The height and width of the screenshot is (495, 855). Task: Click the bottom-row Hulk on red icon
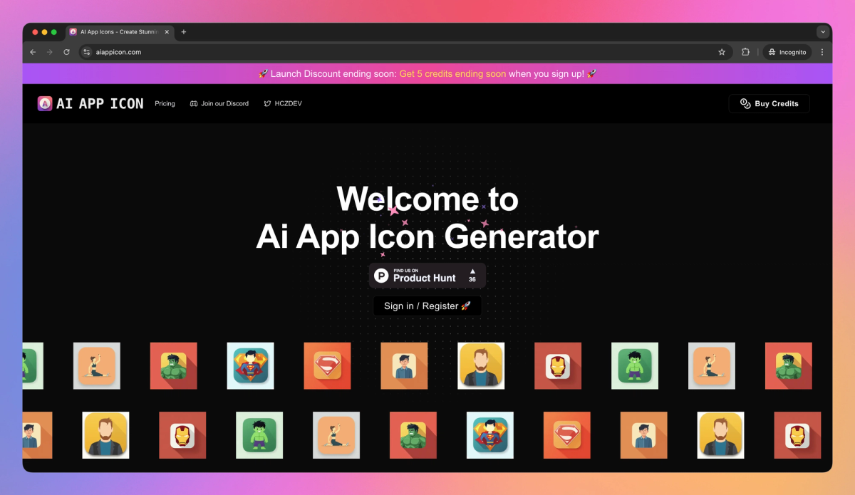pyautogui.click(x=413, y=435)
